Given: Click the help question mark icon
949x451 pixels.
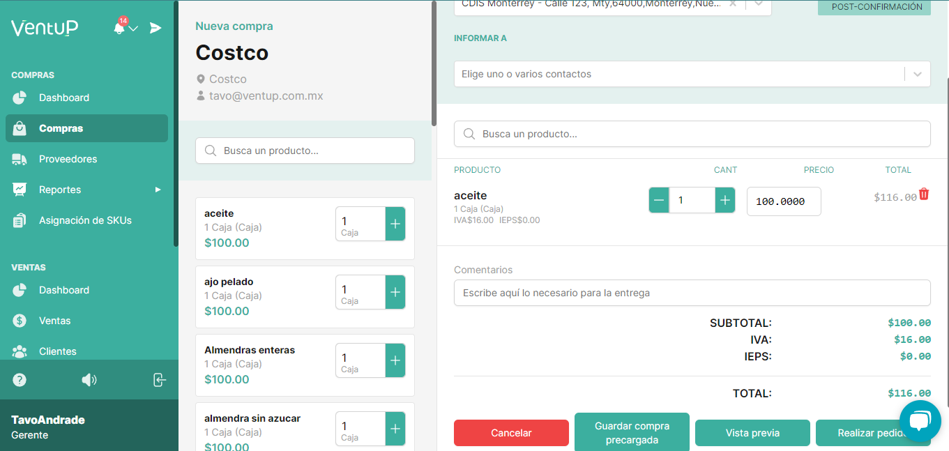Looking at the screenshot, I should tap(19, 380).
